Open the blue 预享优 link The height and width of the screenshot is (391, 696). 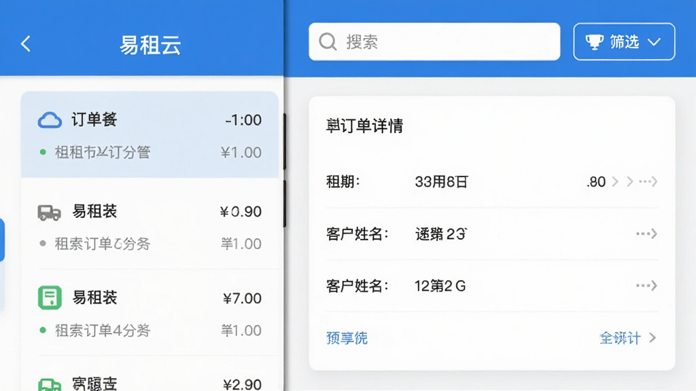pos(347,338)
